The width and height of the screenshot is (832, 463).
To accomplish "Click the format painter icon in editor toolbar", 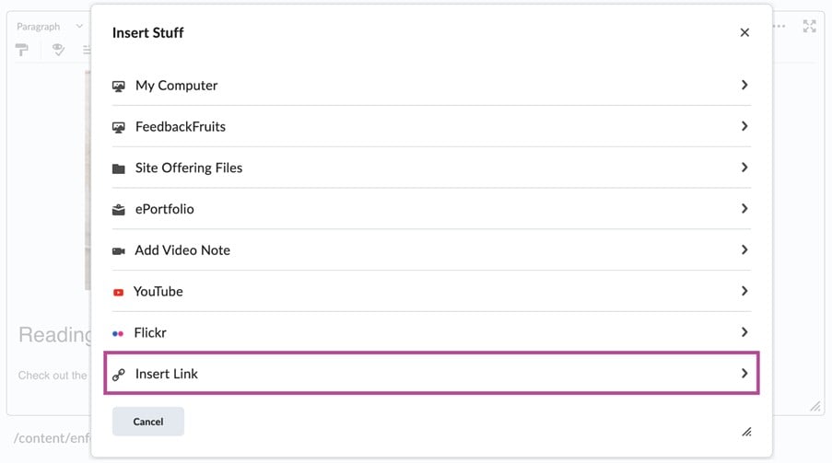I will pos(22,50).
